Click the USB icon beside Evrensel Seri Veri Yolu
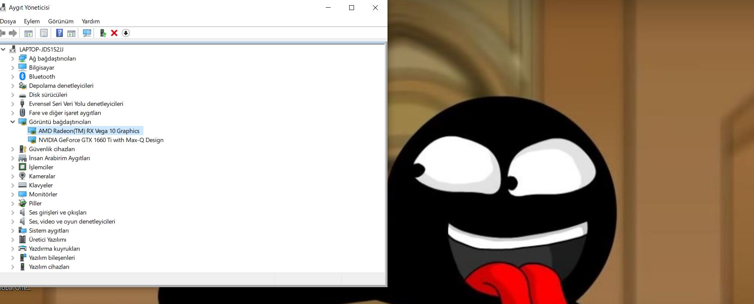The width and height of the screenshot is (754, 304). pyautogui.click(x=23, y=103)
